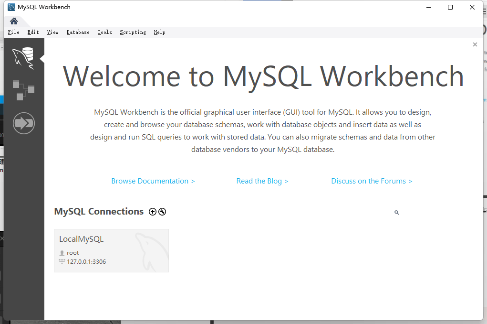Image resolution: width=487 pixels, height=324 pixels.
Task: Close the MySQL Workbench window
Action: click(x=472, y=7)
